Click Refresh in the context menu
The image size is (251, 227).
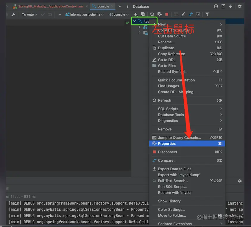pos(164,100)
